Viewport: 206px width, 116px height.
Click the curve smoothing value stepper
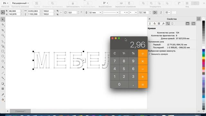(x=150, y=13)
